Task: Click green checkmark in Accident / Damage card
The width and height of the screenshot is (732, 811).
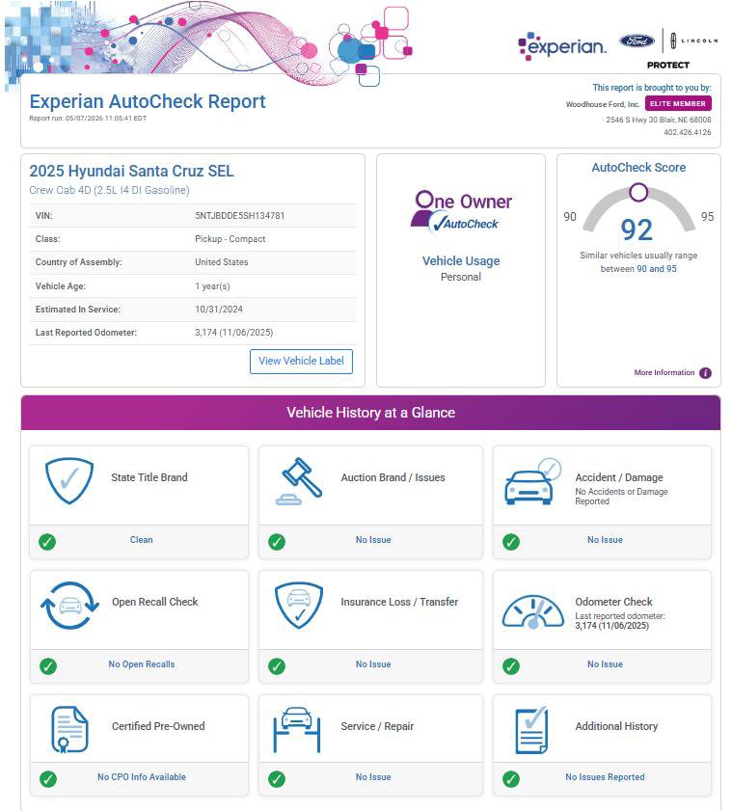Action: [511, 542]
